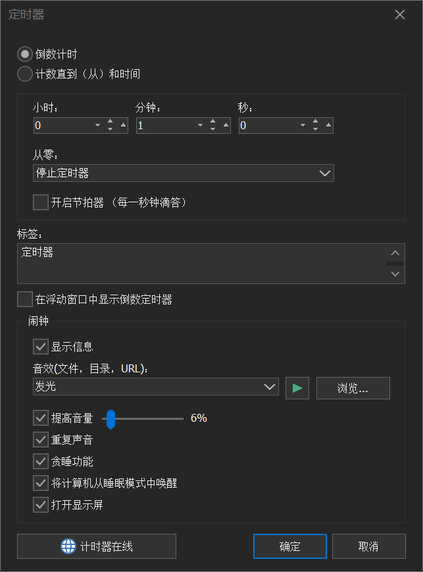The width and height of the screenshot is (423, 572).
Task: Open the minutes value dropdown arrow
Action: coord(200,125)
